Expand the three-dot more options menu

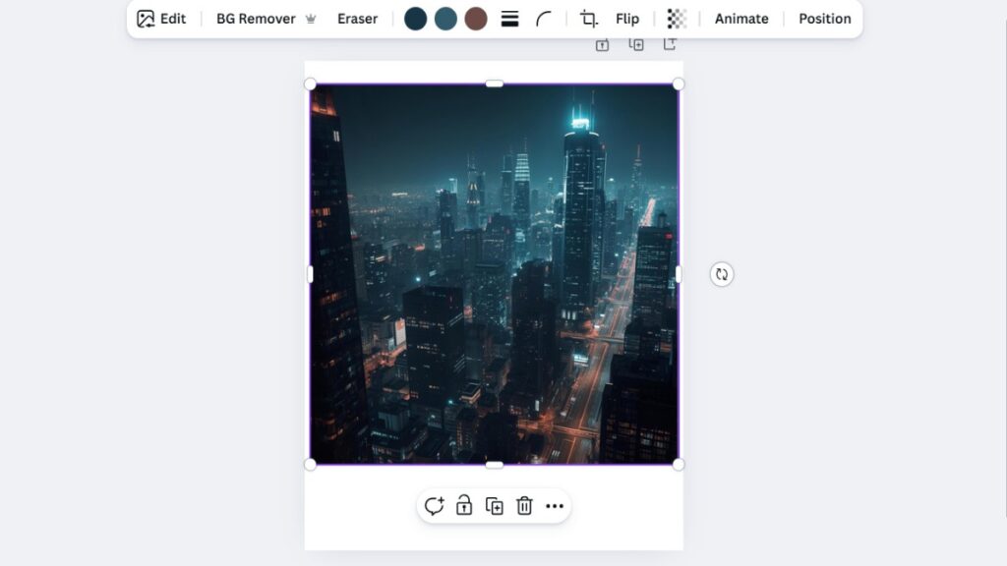click(555, 506)
